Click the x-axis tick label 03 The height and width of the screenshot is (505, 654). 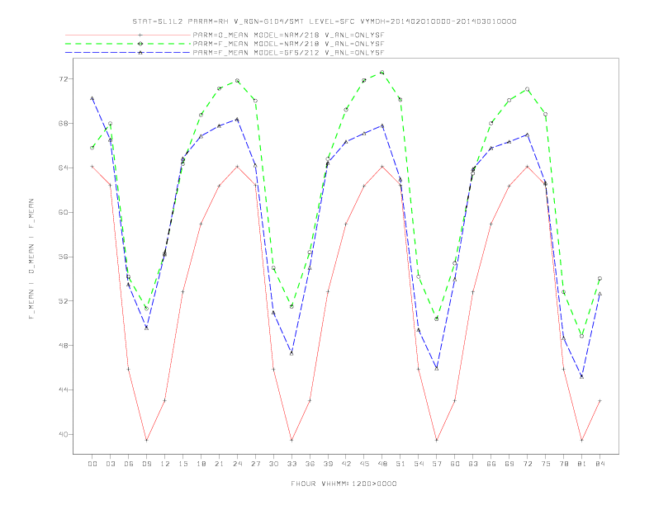[x=110, y=464]
